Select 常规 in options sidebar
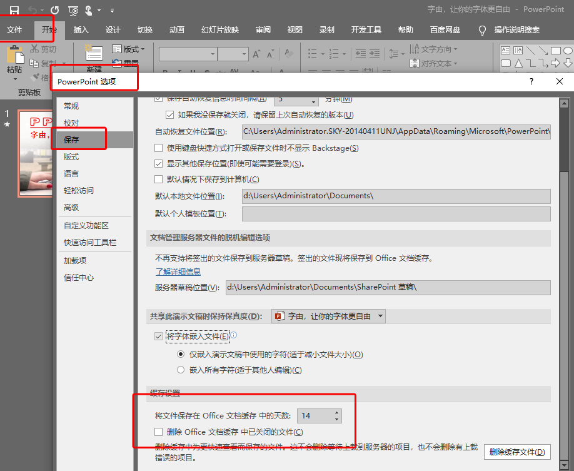 (95, 106)
